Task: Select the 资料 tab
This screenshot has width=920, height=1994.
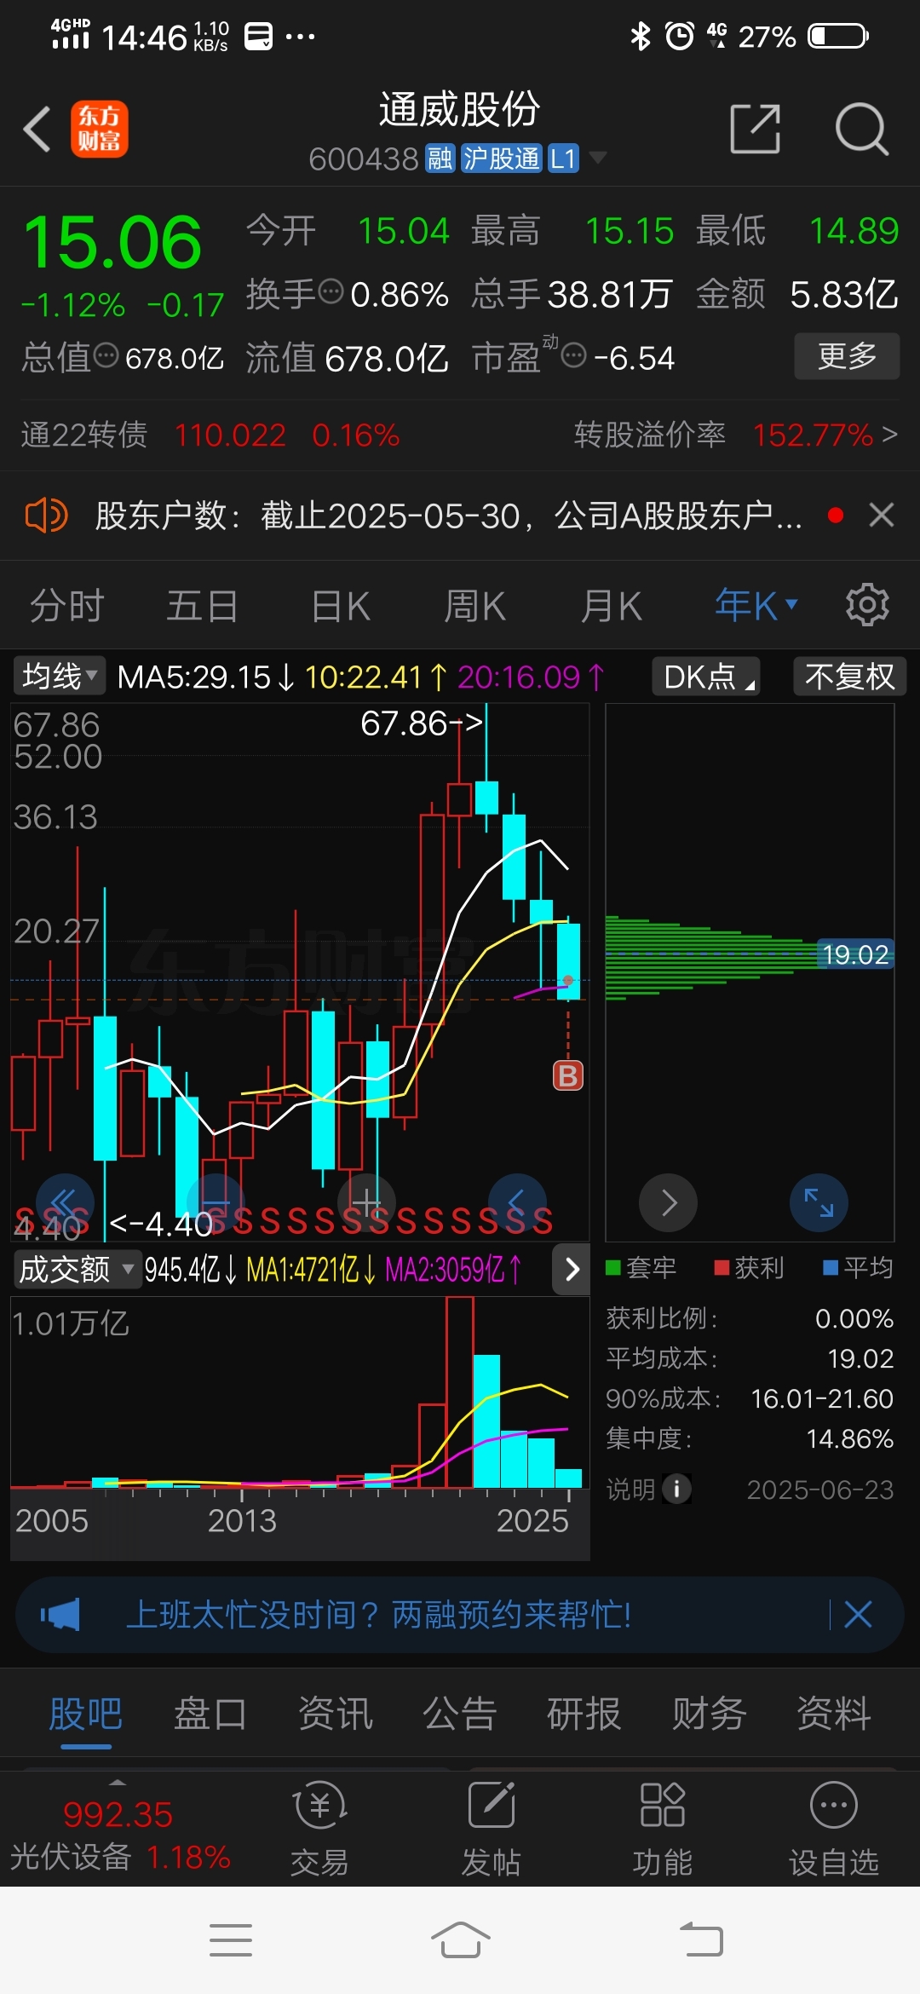Action: pos(834,1714)
